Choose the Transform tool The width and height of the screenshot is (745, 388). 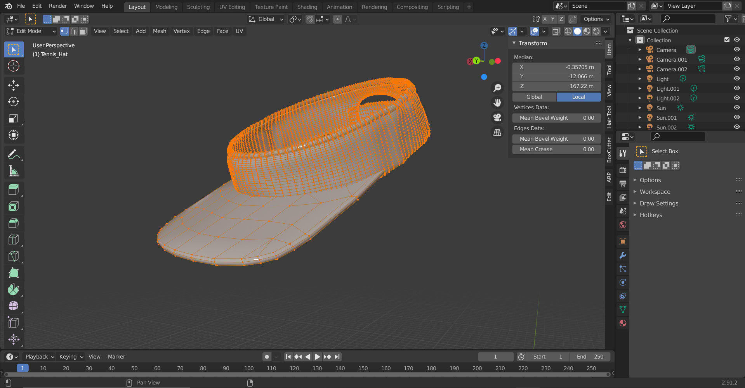tap(14, 135)
